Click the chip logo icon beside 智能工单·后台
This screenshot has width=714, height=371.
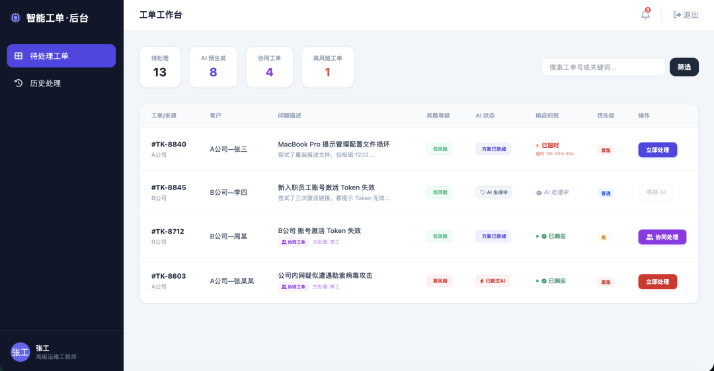[15, 18]
